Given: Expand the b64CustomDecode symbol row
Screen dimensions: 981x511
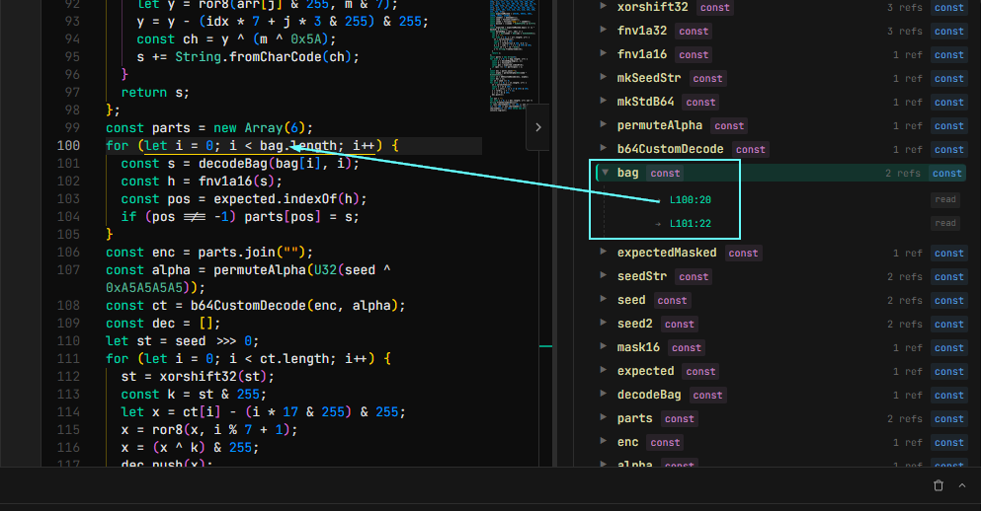Looking at the screenshot, I should [x=603, y=148].
